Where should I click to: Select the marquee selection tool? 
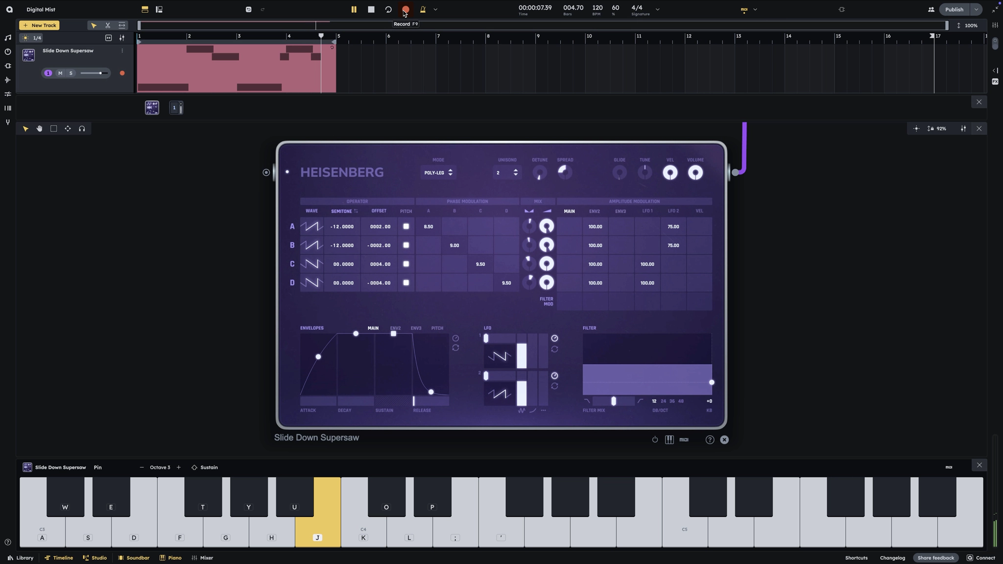coord(54,129)
